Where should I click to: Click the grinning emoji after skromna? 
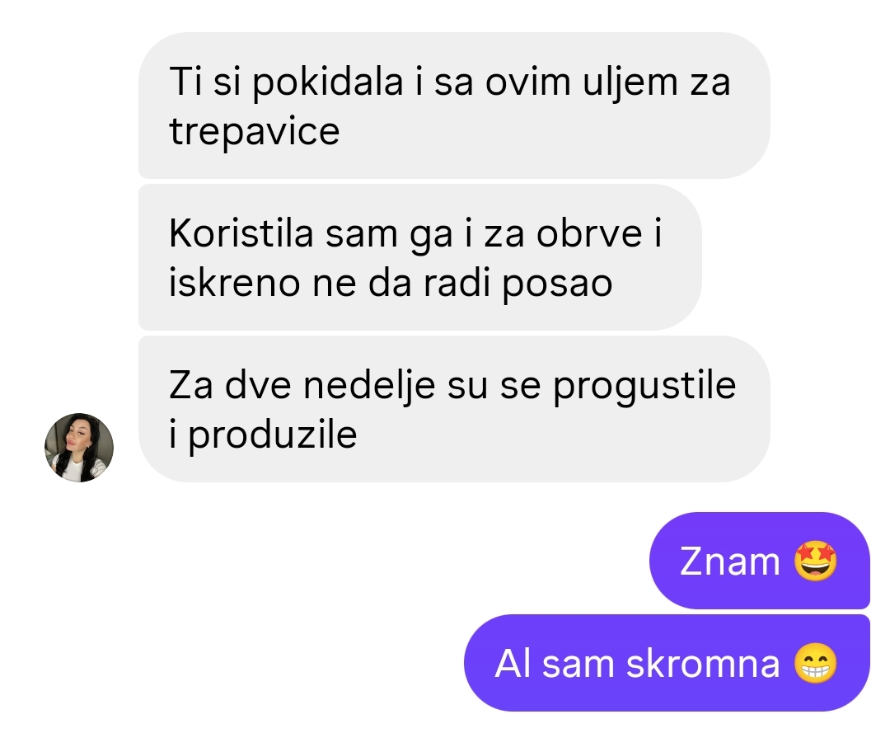(x=815, y=663)
